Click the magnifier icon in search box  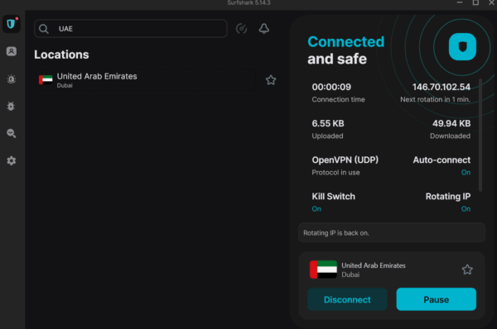click(44, 29)
